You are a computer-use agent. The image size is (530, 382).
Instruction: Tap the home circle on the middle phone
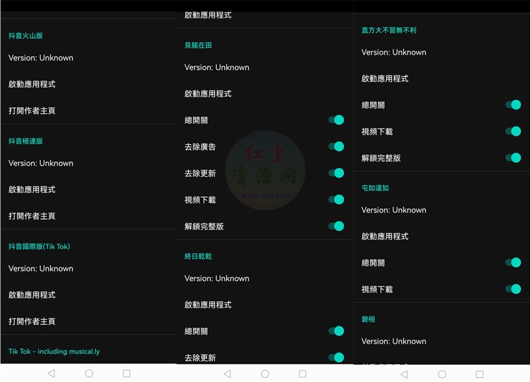click(x=265, y=373)
